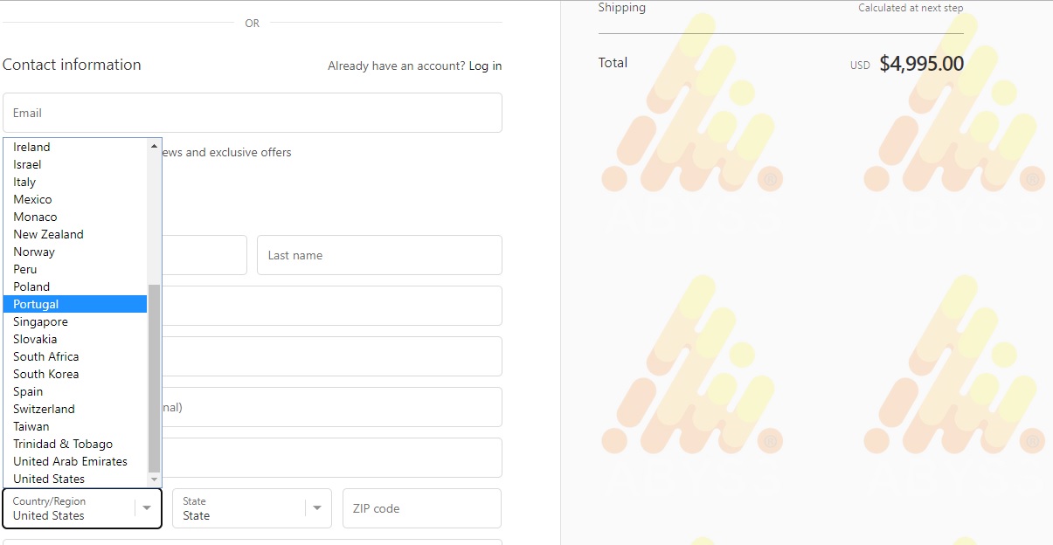Focus the Email input field
Image resolution: width=1053 pixels, height=545 pixels.
[x=253, y=113]
